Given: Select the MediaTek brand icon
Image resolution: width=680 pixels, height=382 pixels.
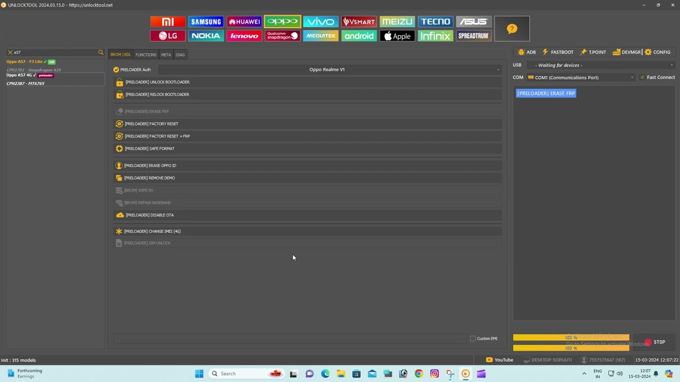Looking at the screenshot, I should click(321, 36).
